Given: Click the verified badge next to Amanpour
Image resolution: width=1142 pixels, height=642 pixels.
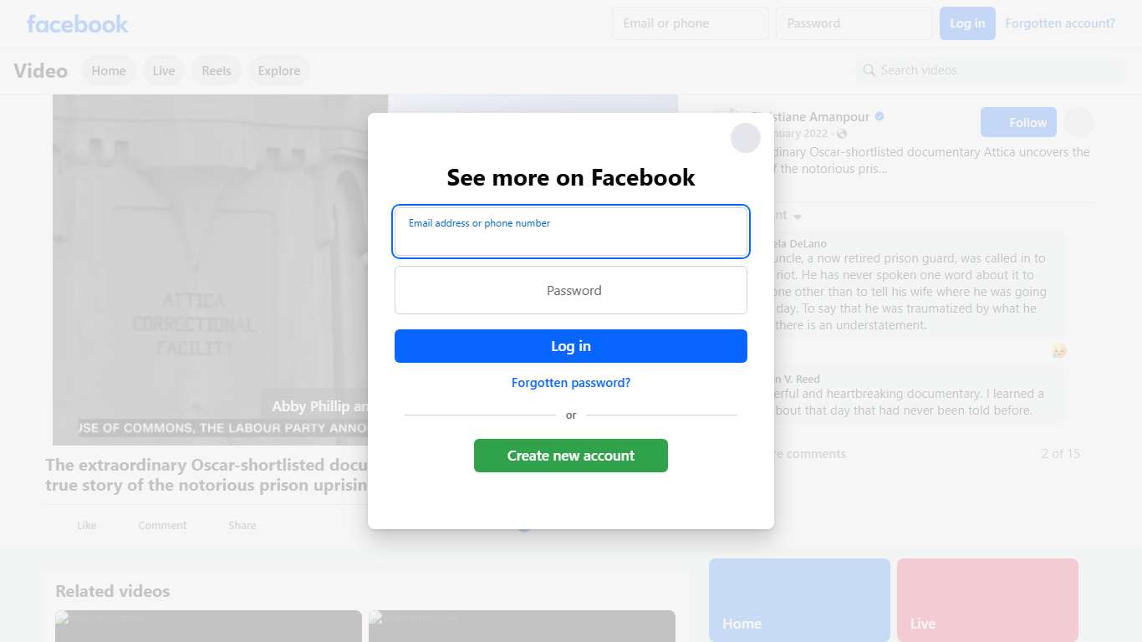Looking at the screenshot, I should point(879,117).
